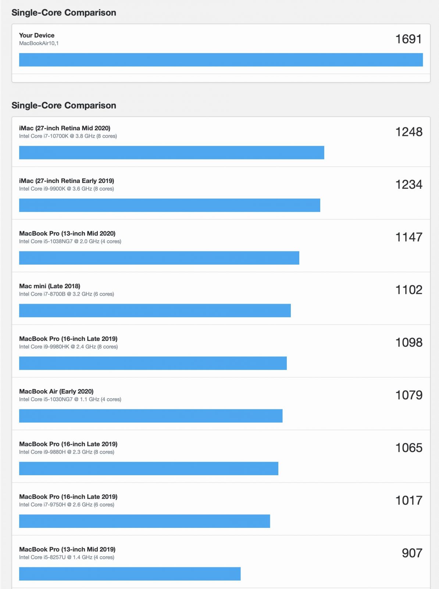Click the Intel Core i9-9980HK processor text
The width and height of the screenshot is (439, 589).
coord(68,347)
